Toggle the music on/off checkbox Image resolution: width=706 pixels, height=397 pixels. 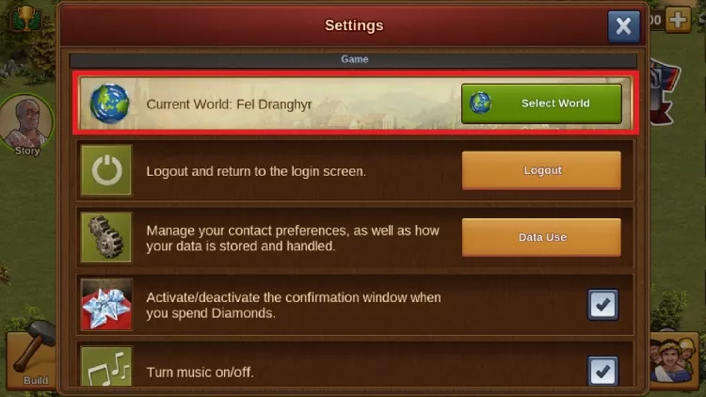602,372
